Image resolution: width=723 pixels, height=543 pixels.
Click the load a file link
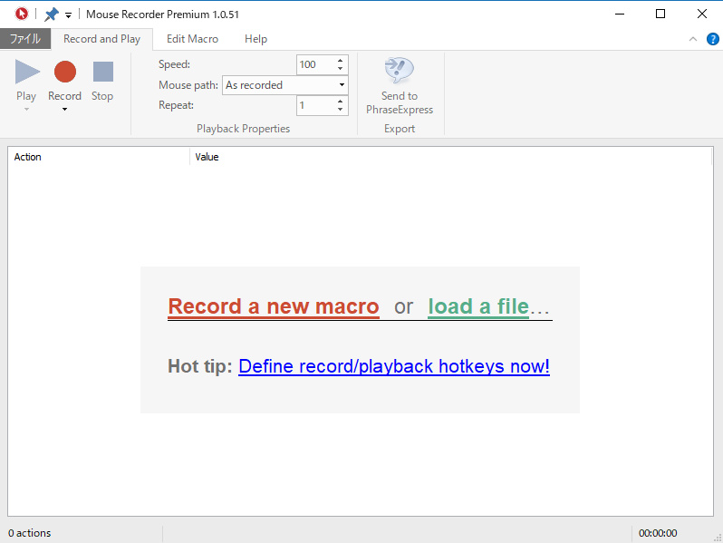pyautogui.click(x=478, y=306)
